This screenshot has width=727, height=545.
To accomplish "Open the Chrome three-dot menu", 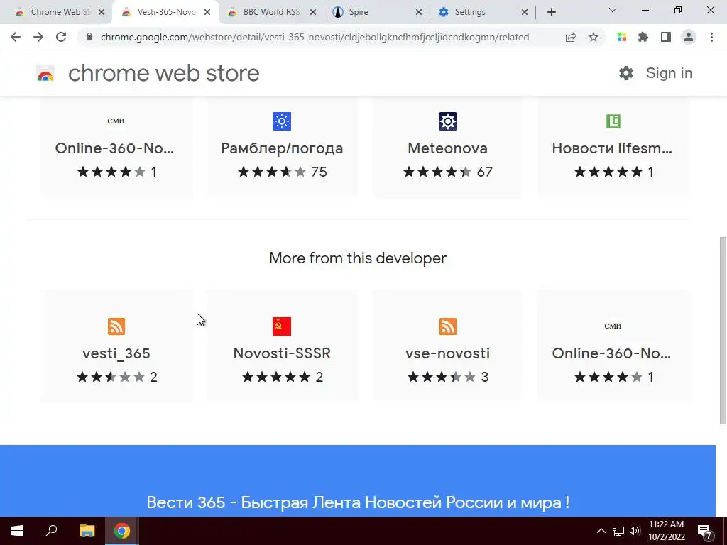I will 711,37.
